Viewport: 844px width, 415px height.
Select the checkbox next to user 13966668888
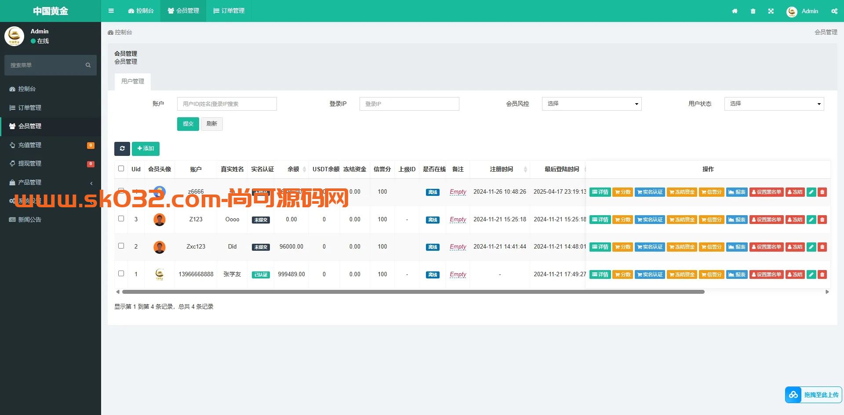121,273
